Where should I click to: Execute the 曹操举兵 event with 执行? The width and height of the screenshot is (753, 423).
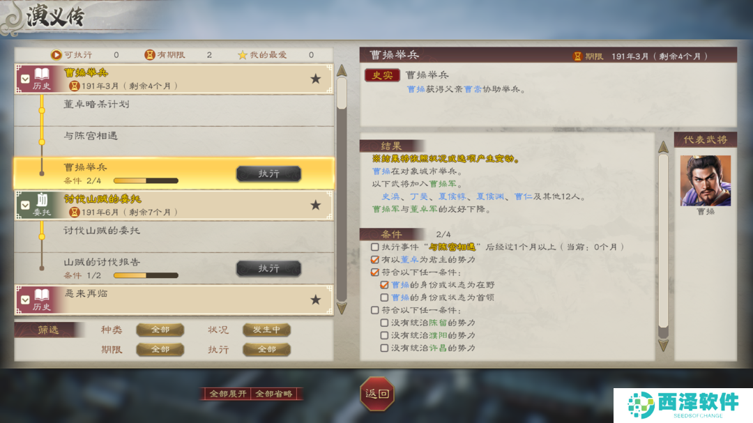[269, 174]
